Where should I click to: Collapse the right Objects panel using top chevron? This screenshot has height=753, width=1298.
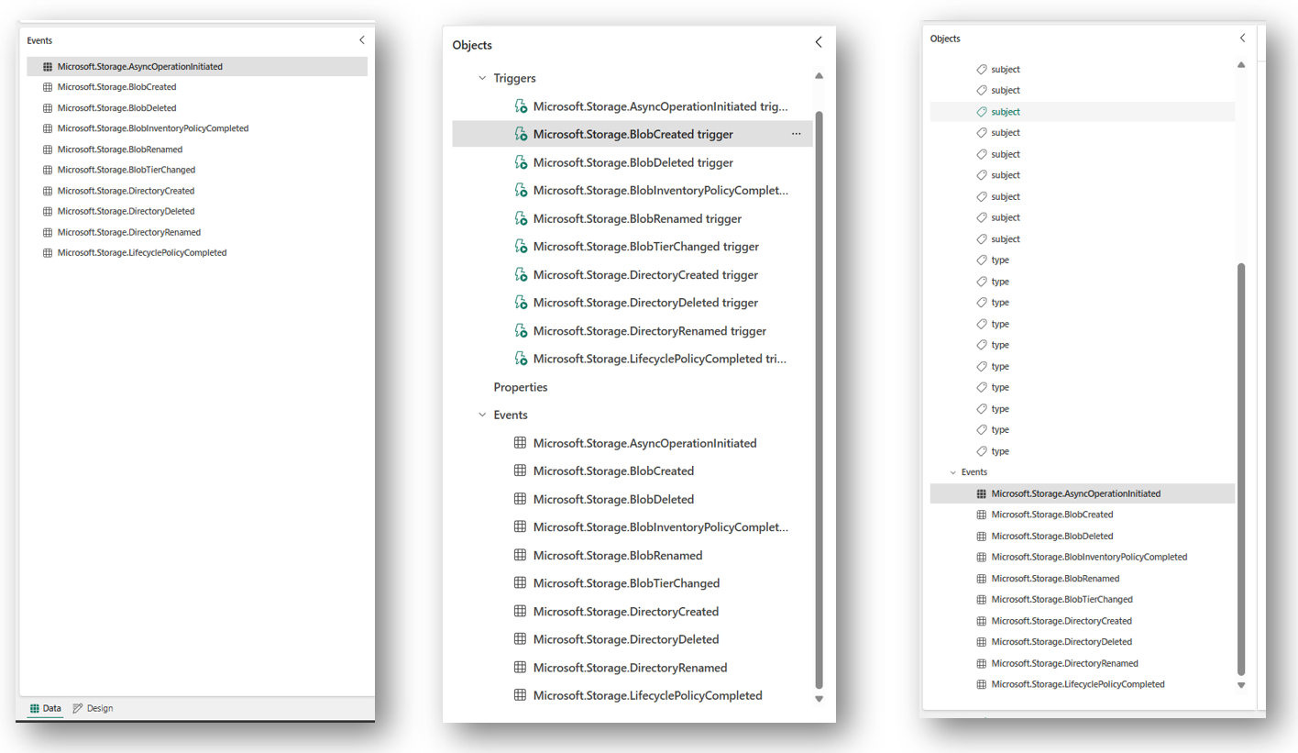1242,39
